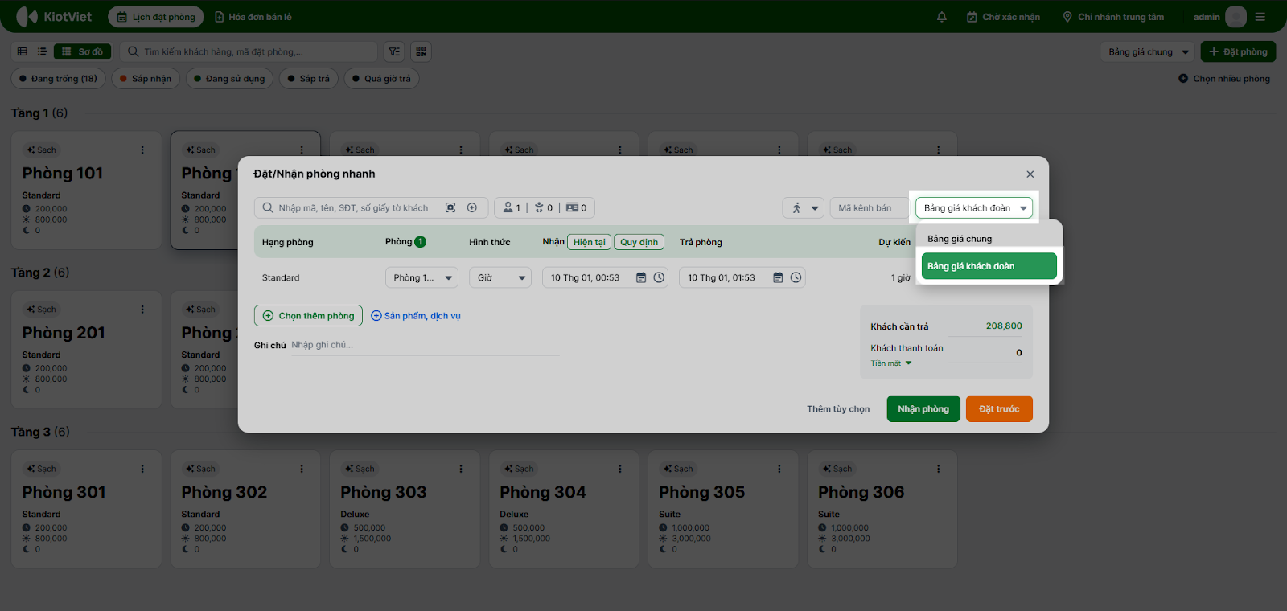Click the Chọn thêm phòng button

[308, 316]
